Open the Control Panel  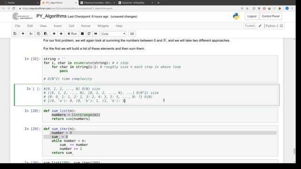point(271,16)
